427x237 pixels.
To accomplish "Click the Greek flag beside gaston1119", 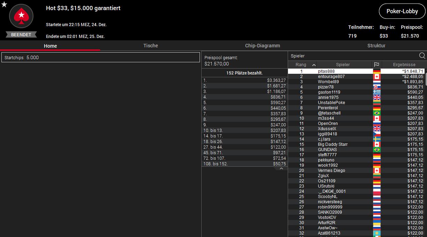I will click(x=376, y=92).
